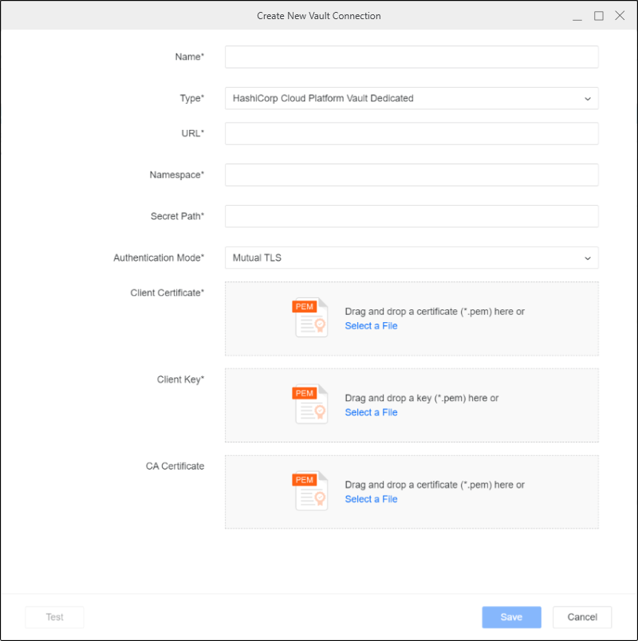Open the Authentication Mode dropdown
638x641 pixels.
coord(412,258)
